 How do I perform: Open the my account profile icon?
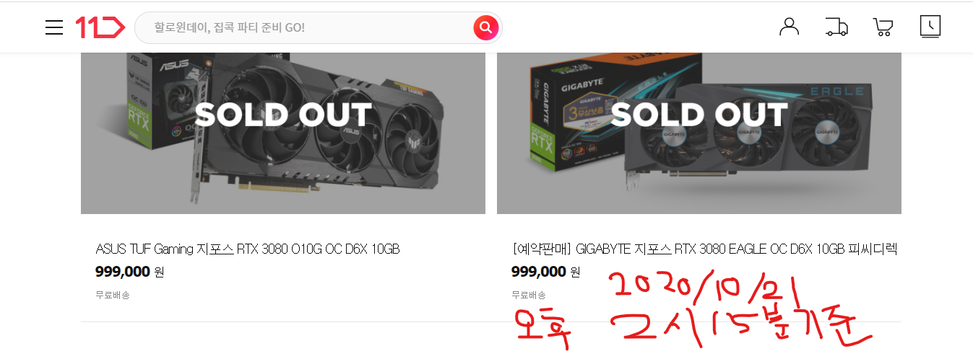pyautogui.click(x=790, y=27)
